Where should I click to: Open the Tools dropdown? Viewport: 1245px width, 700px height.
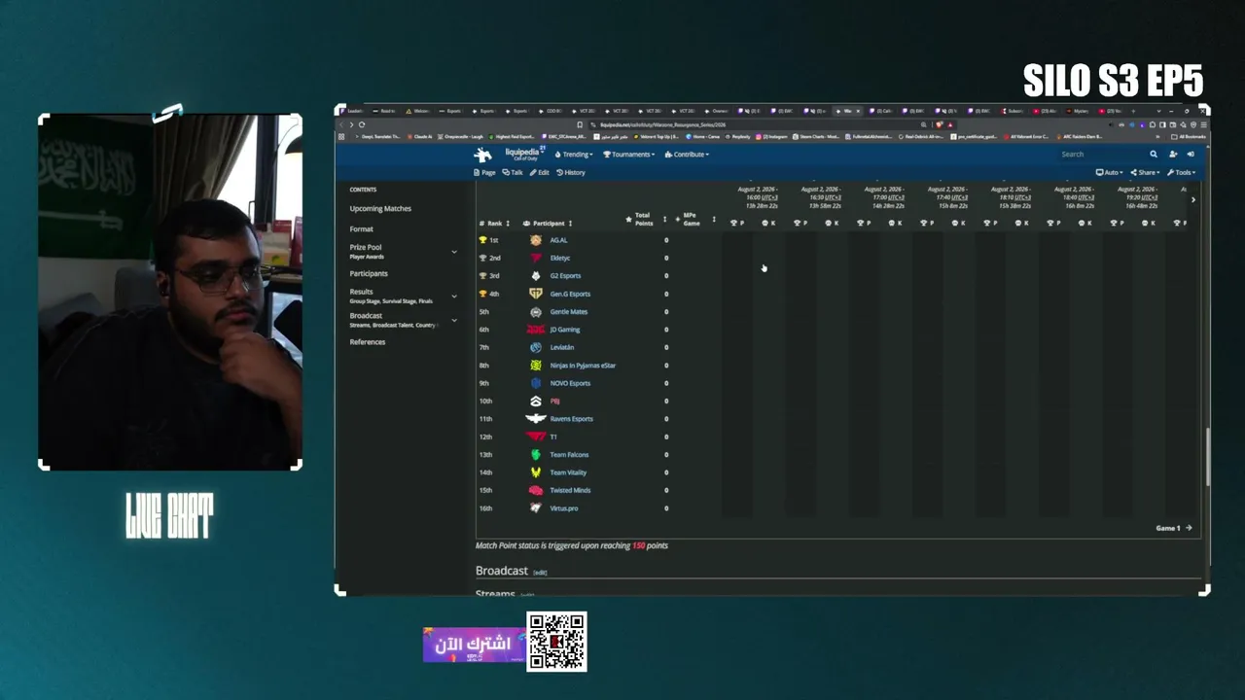click(x=1182, y=173)
